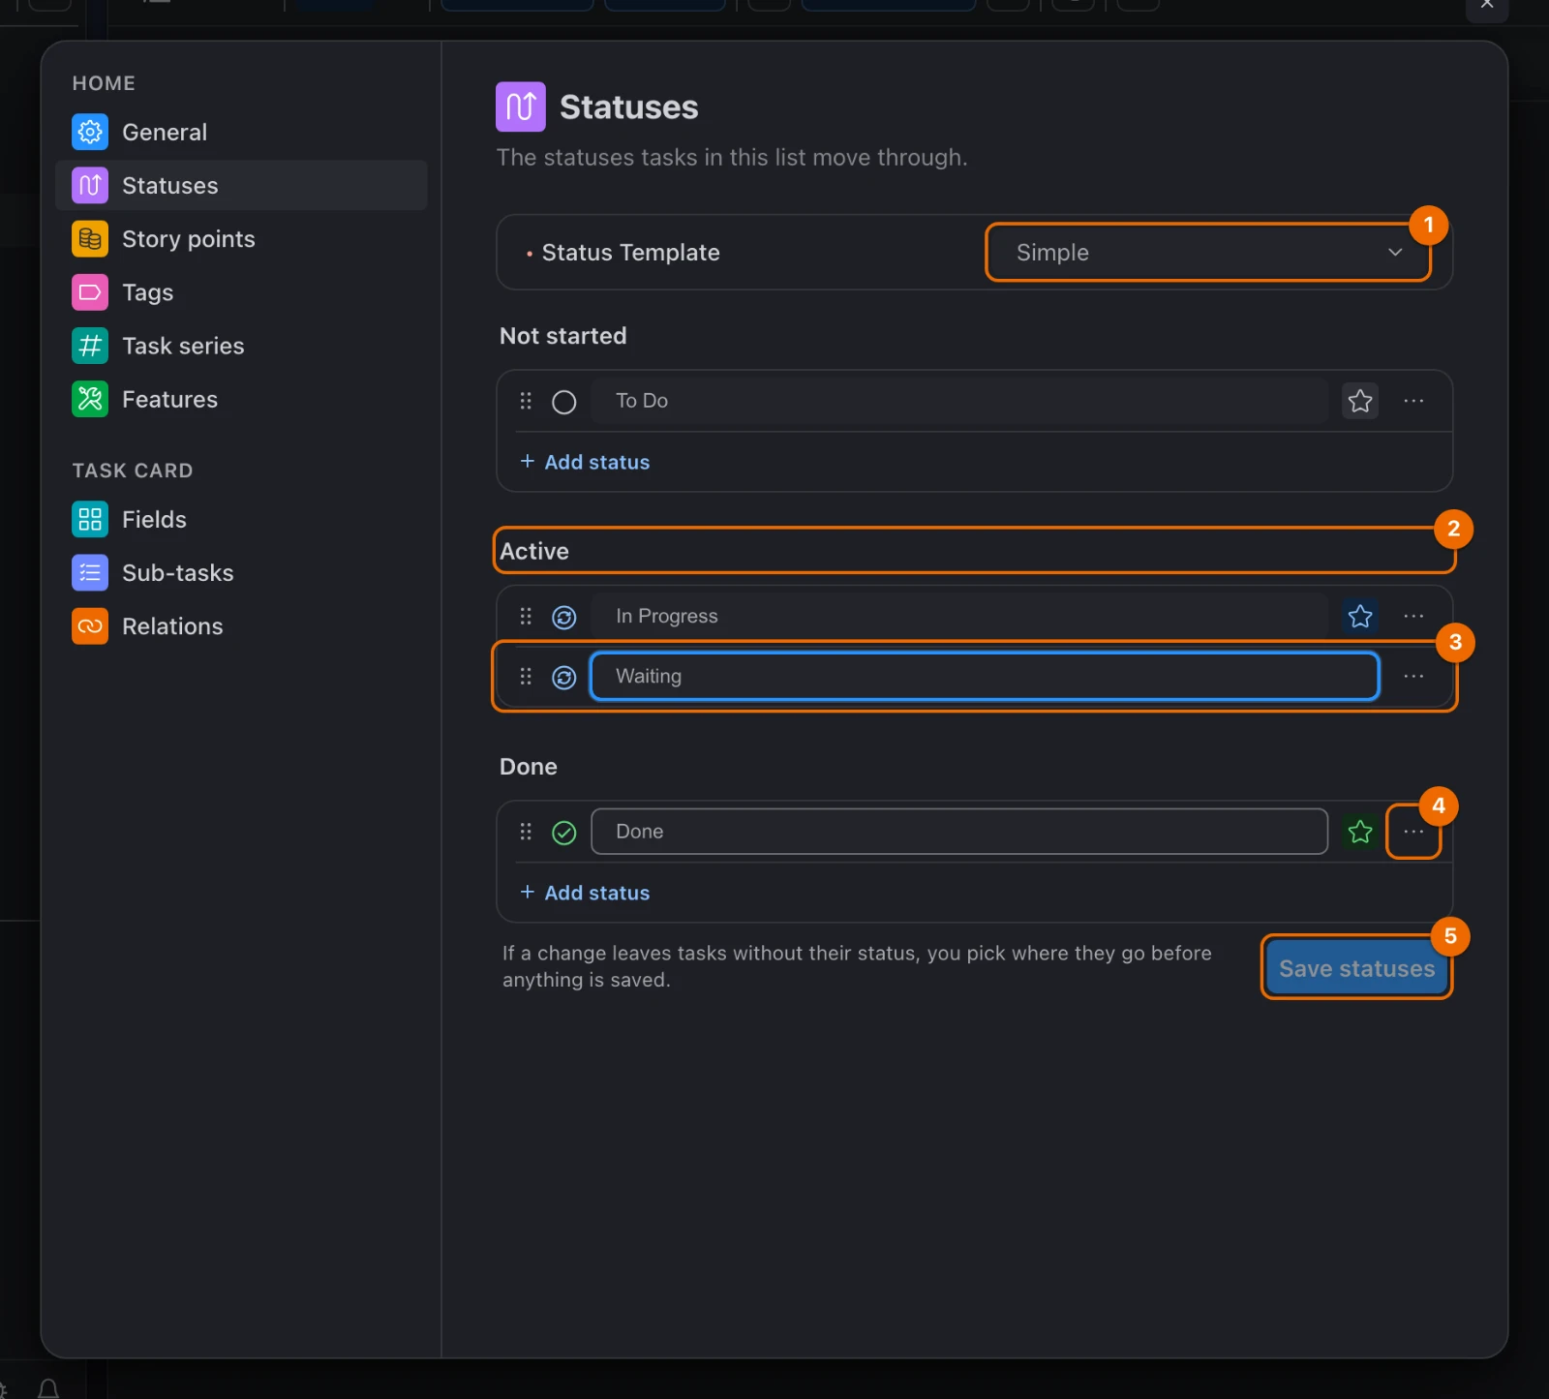Open the more options menu for In Progress

click(1413, 616)
